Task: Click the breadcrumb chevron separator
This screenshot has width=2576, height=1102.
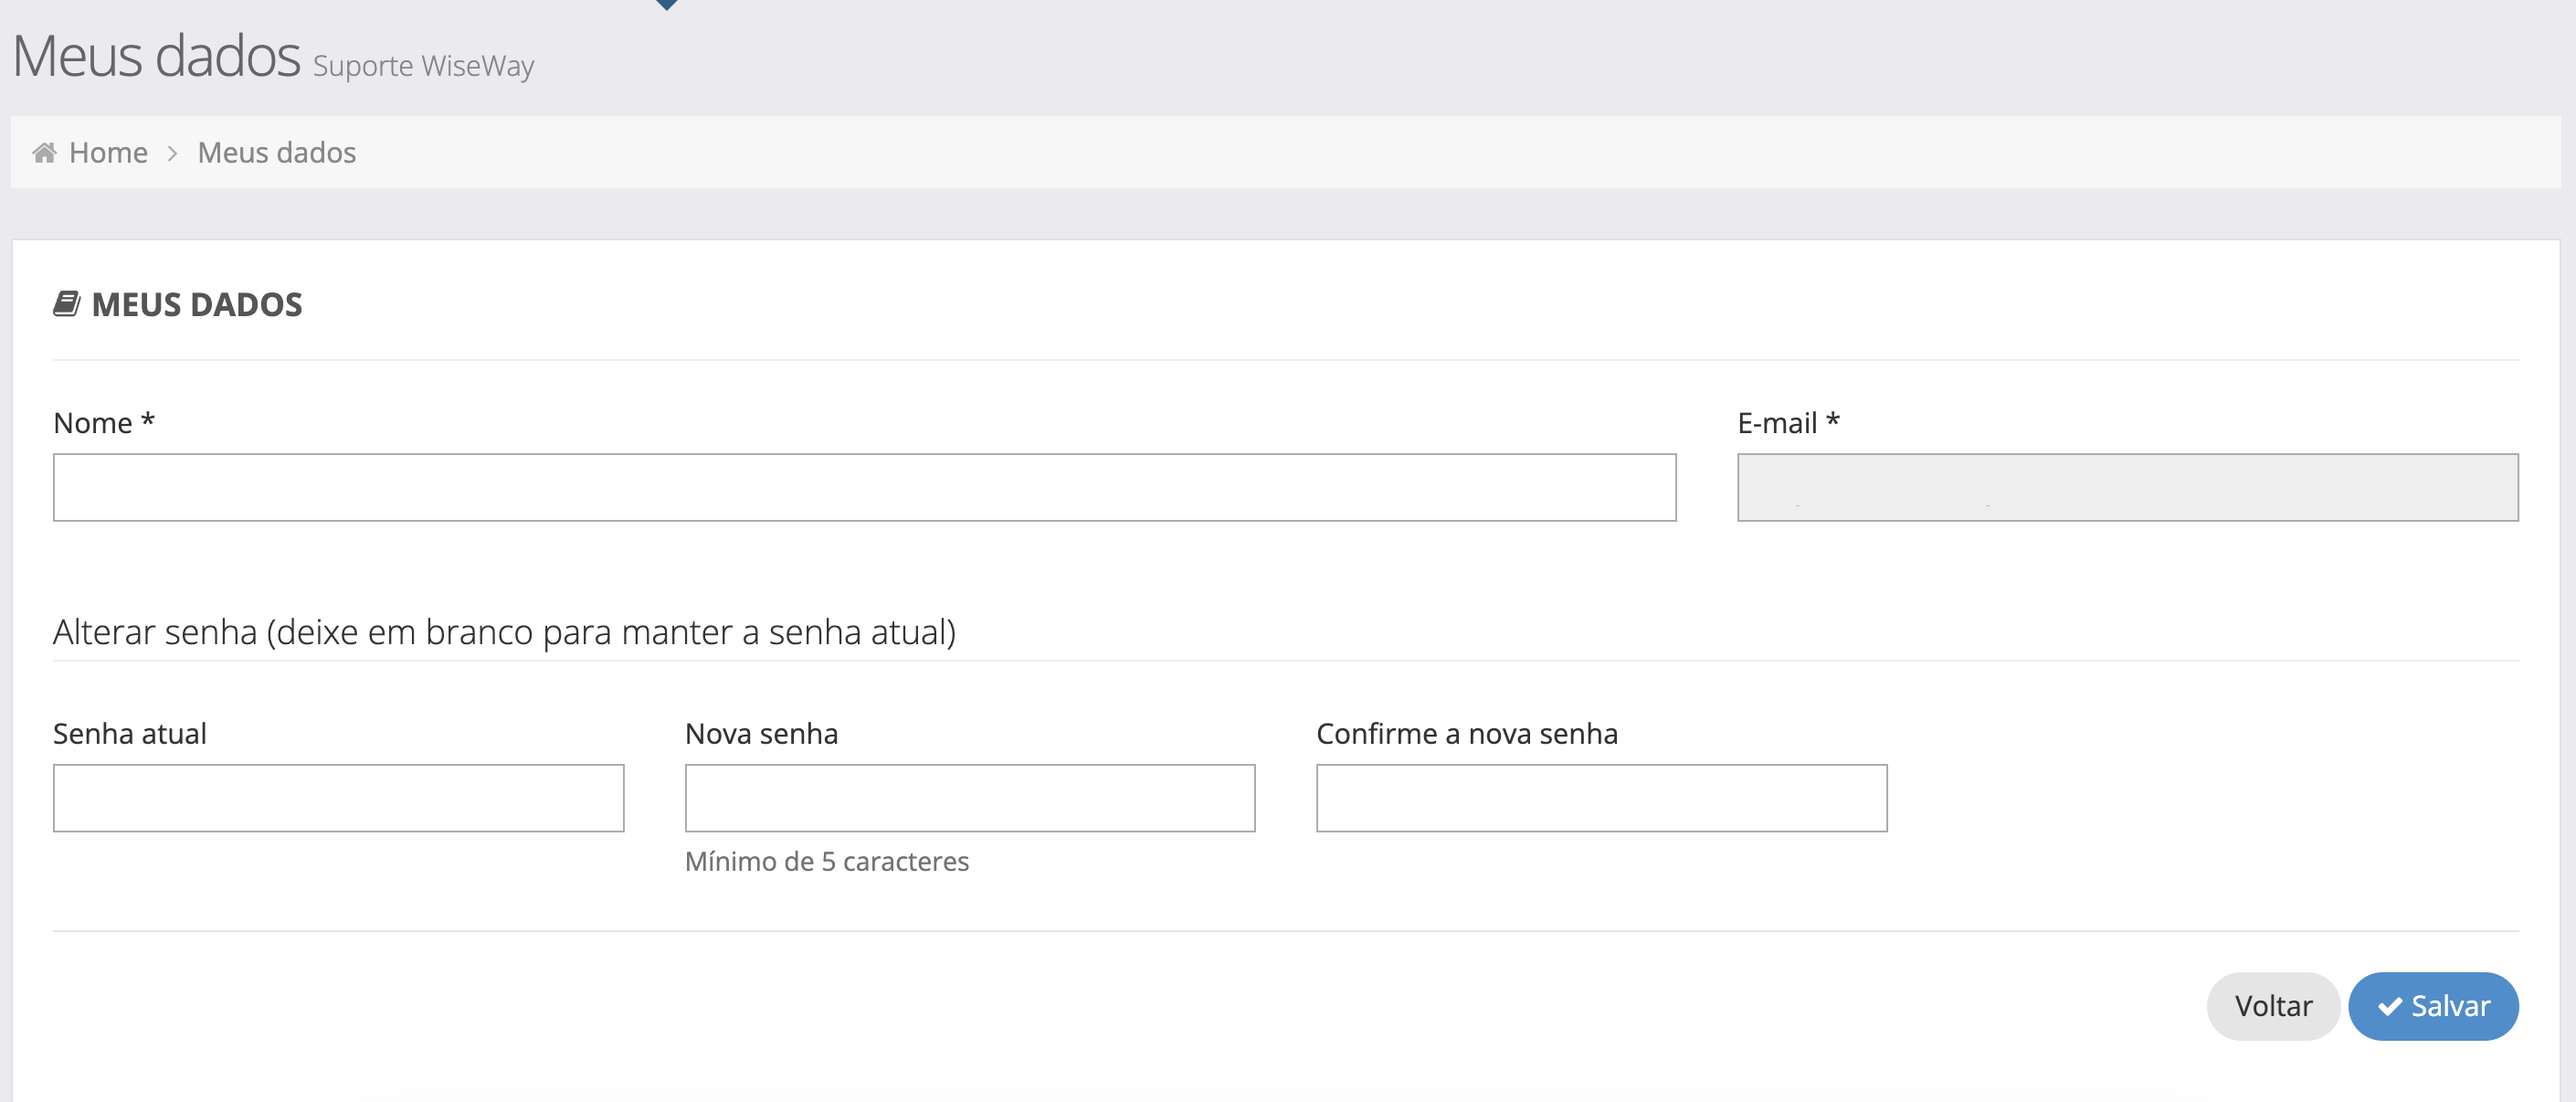Action: [x=172, y=153]
